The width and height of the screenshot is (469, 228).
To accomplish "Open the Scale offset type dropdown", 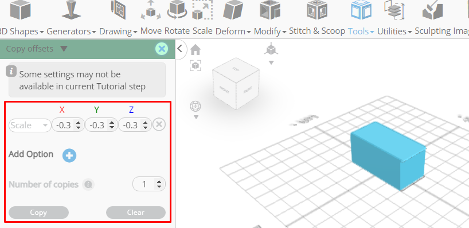I will (30, 125).
